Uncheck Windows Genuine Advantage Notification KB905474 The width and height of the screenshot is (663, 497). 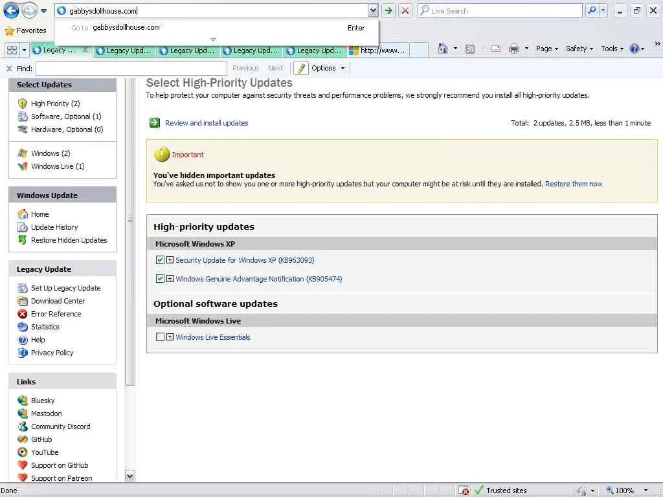point(160,278)
